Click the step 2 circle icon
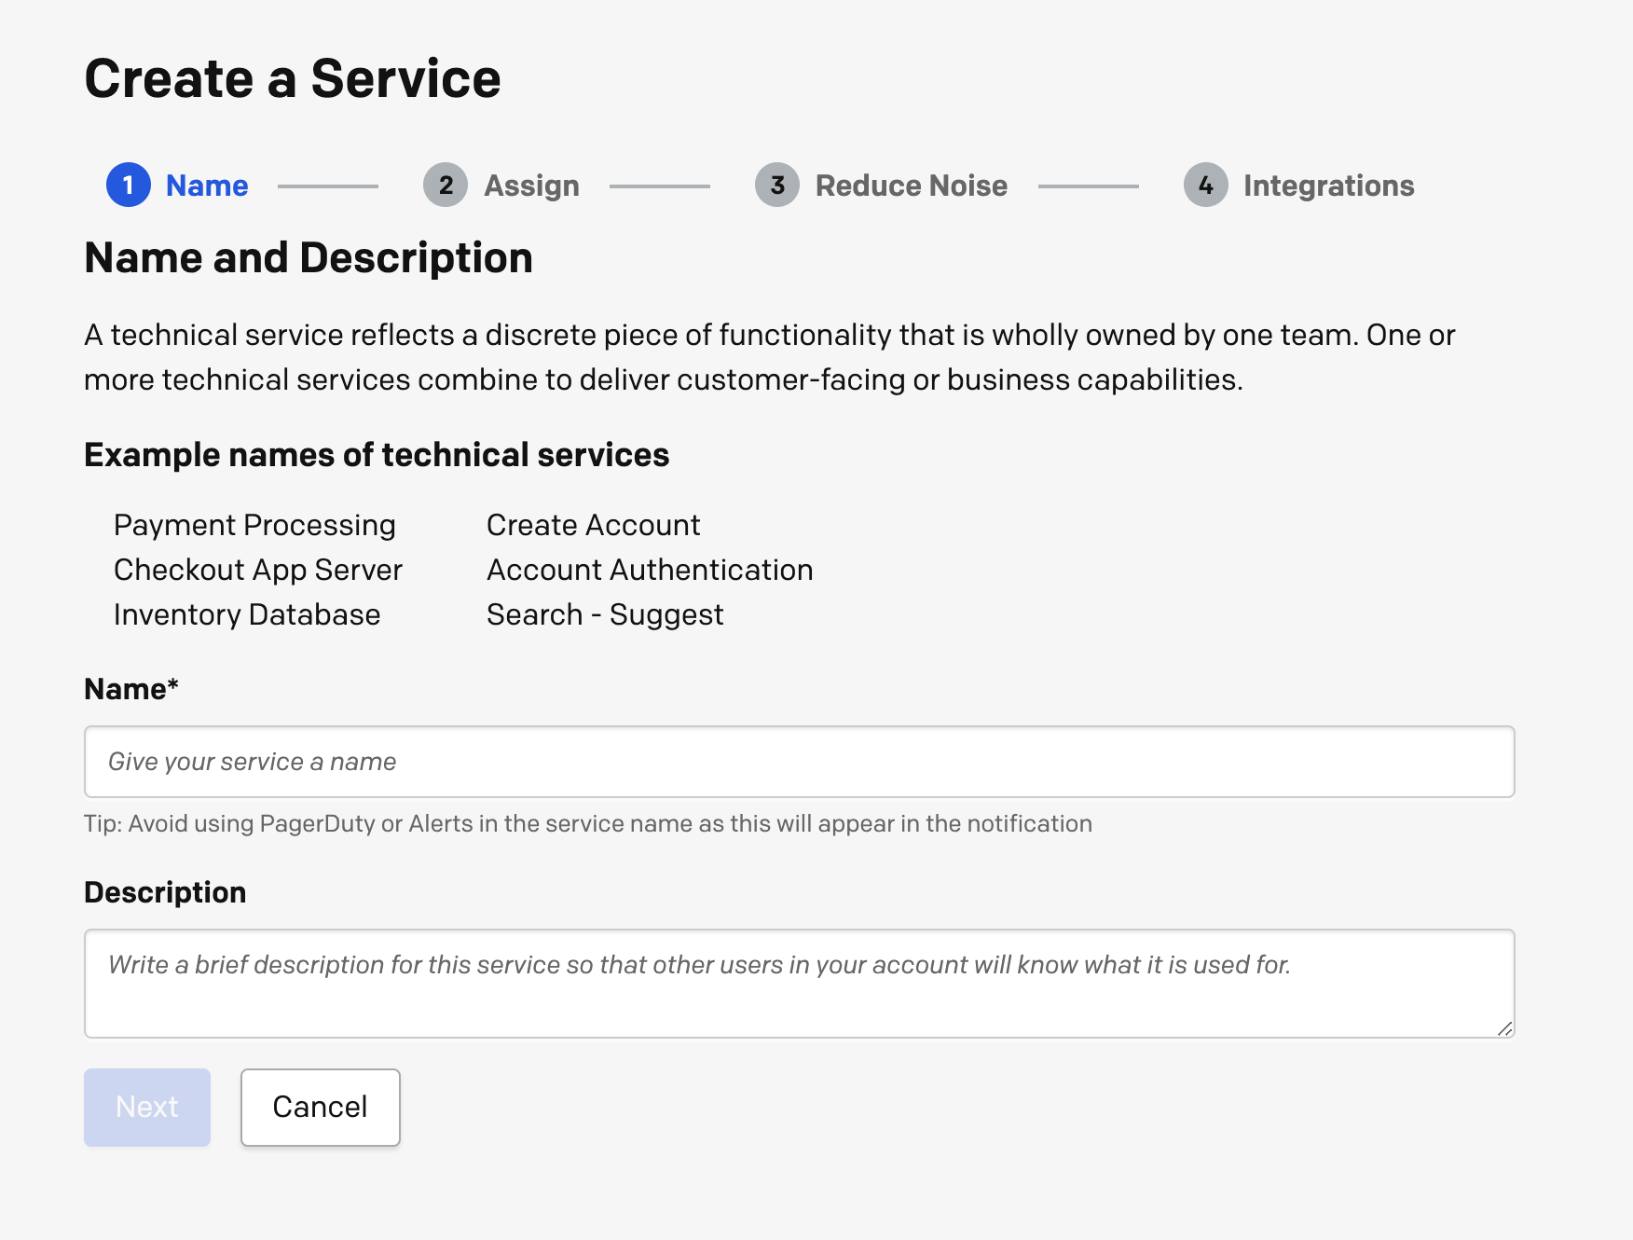The image size is (1633, 1240). coord(446,185)
